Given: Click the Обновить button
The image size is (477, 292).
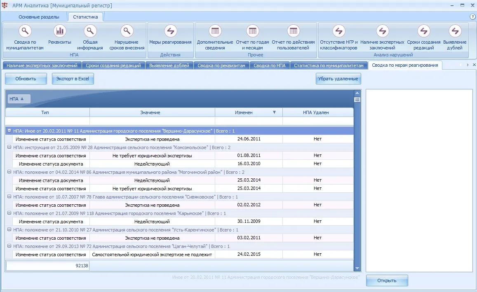Looking at the screenshot, I should click(26, 79).
